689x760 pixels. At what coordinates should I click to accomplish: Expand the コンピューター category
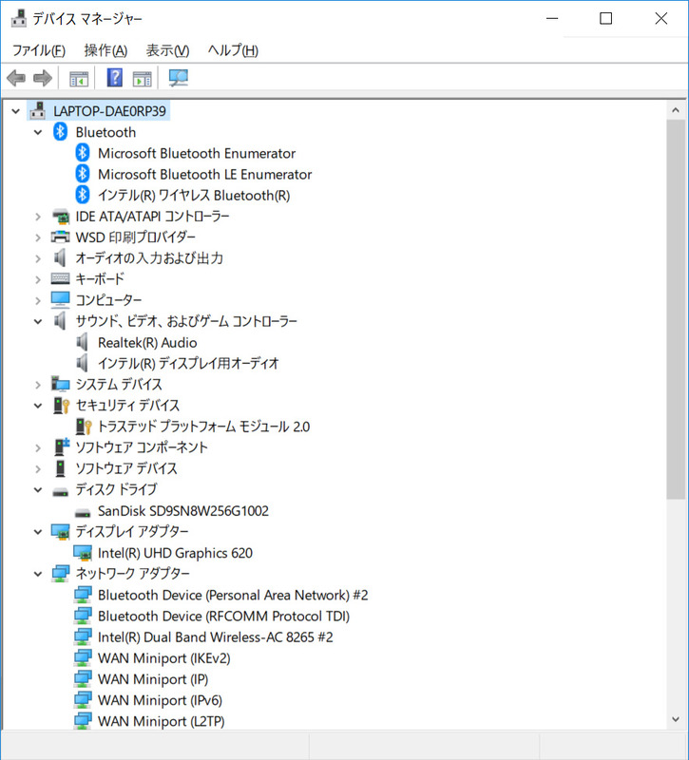coord(38,300)
